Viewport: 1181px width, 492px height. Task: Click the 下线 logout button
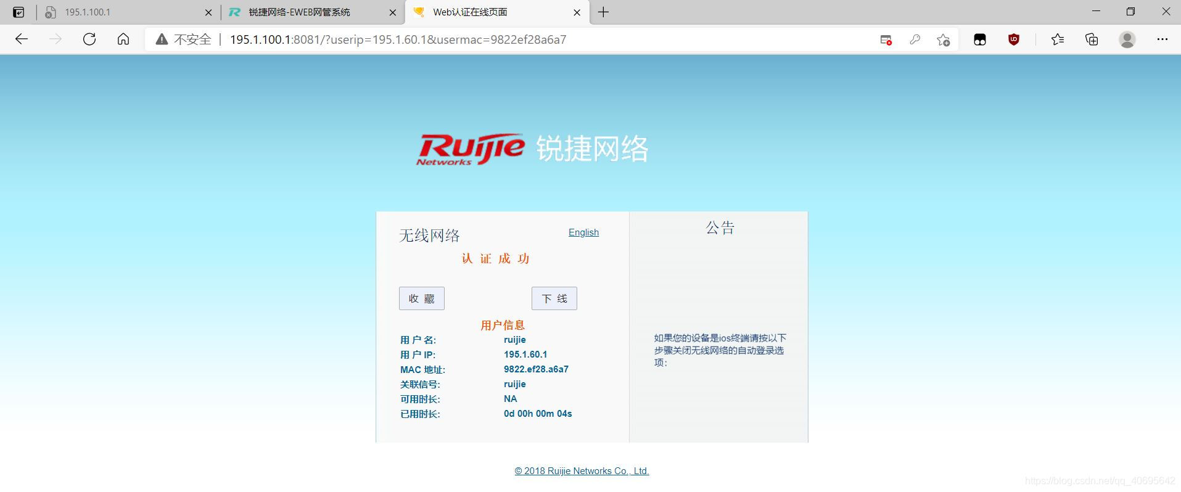(554, 298)
